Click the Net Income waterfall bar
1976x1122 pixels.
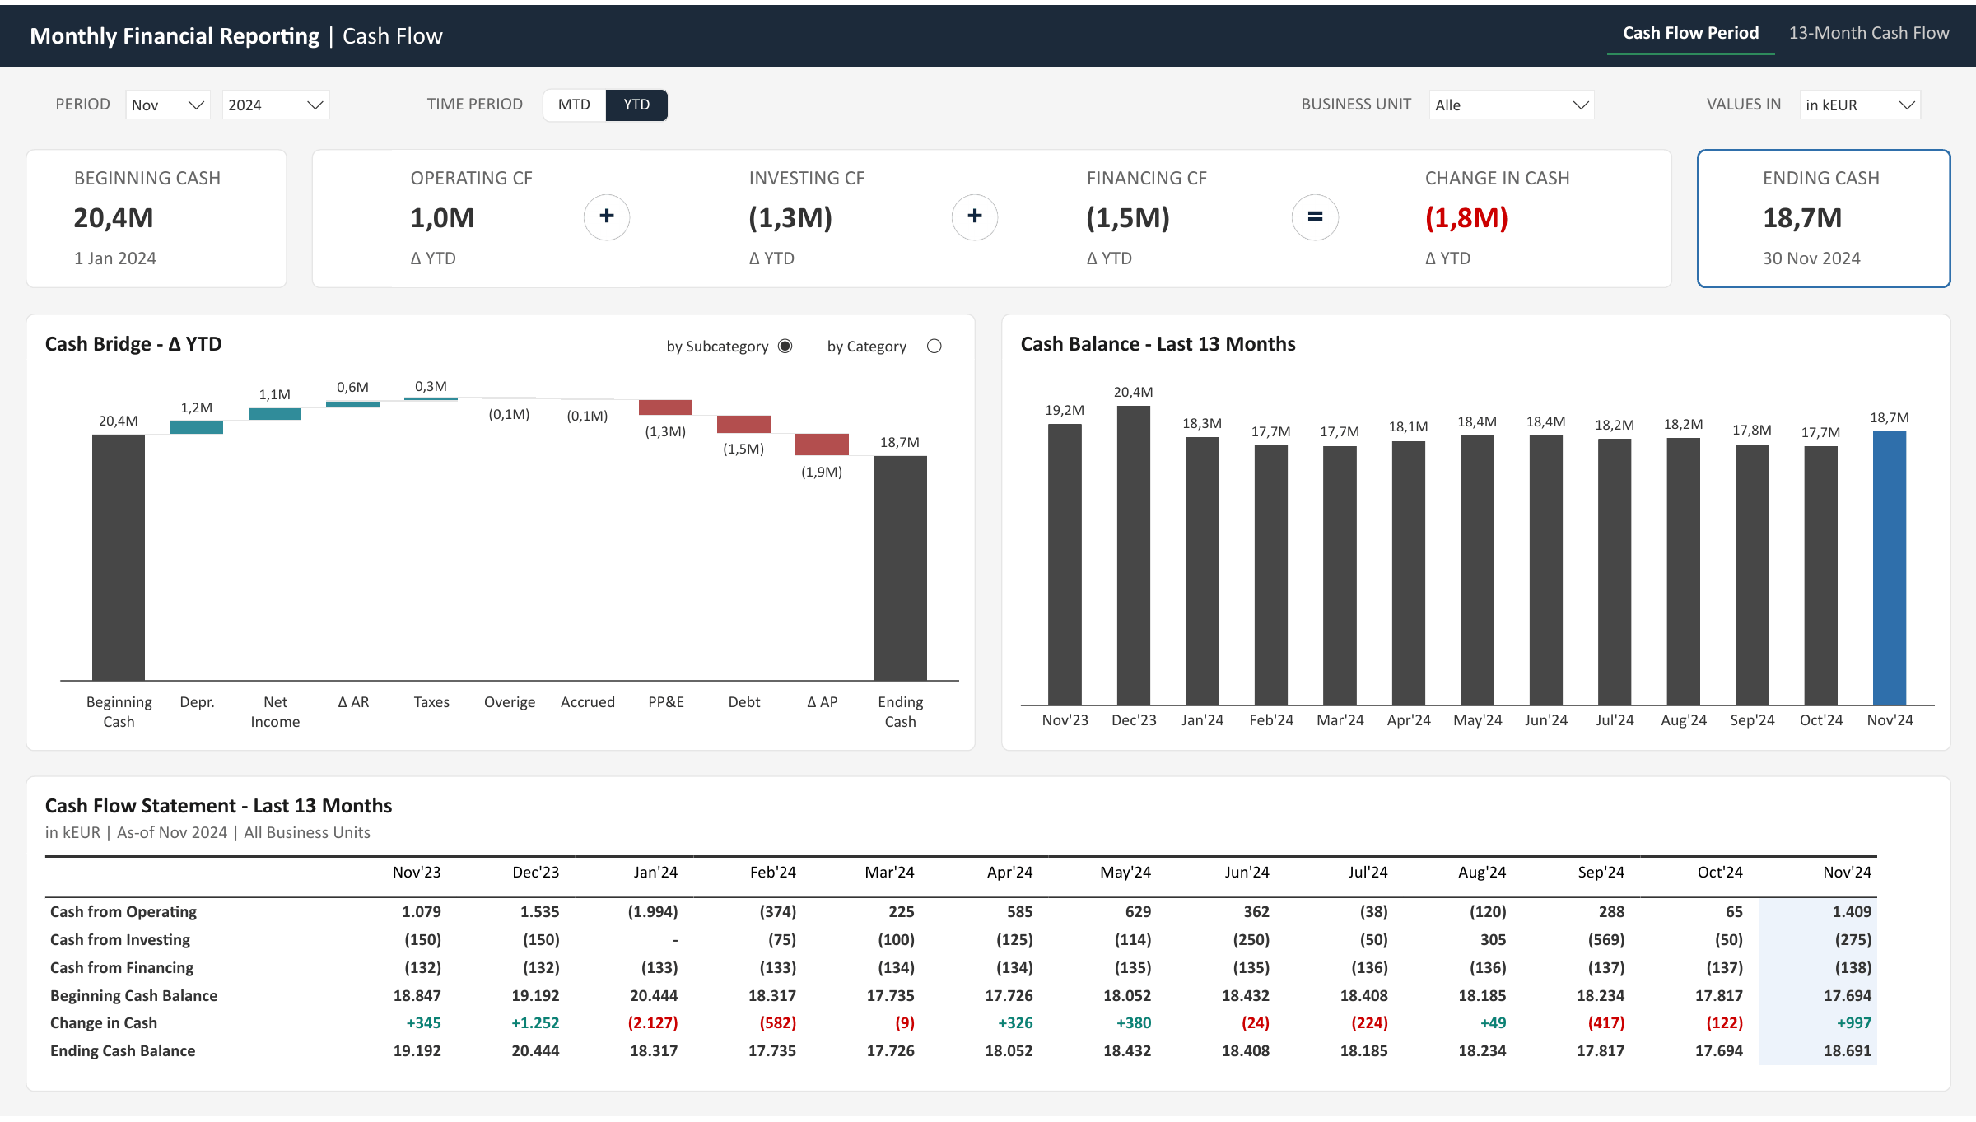click(x=275, y=414)
